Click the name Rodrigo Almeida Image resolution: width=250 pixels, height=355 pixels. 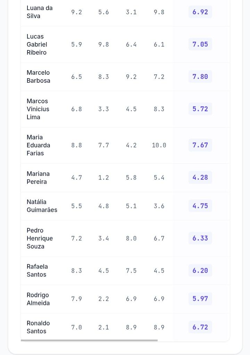tap(38, 299)
